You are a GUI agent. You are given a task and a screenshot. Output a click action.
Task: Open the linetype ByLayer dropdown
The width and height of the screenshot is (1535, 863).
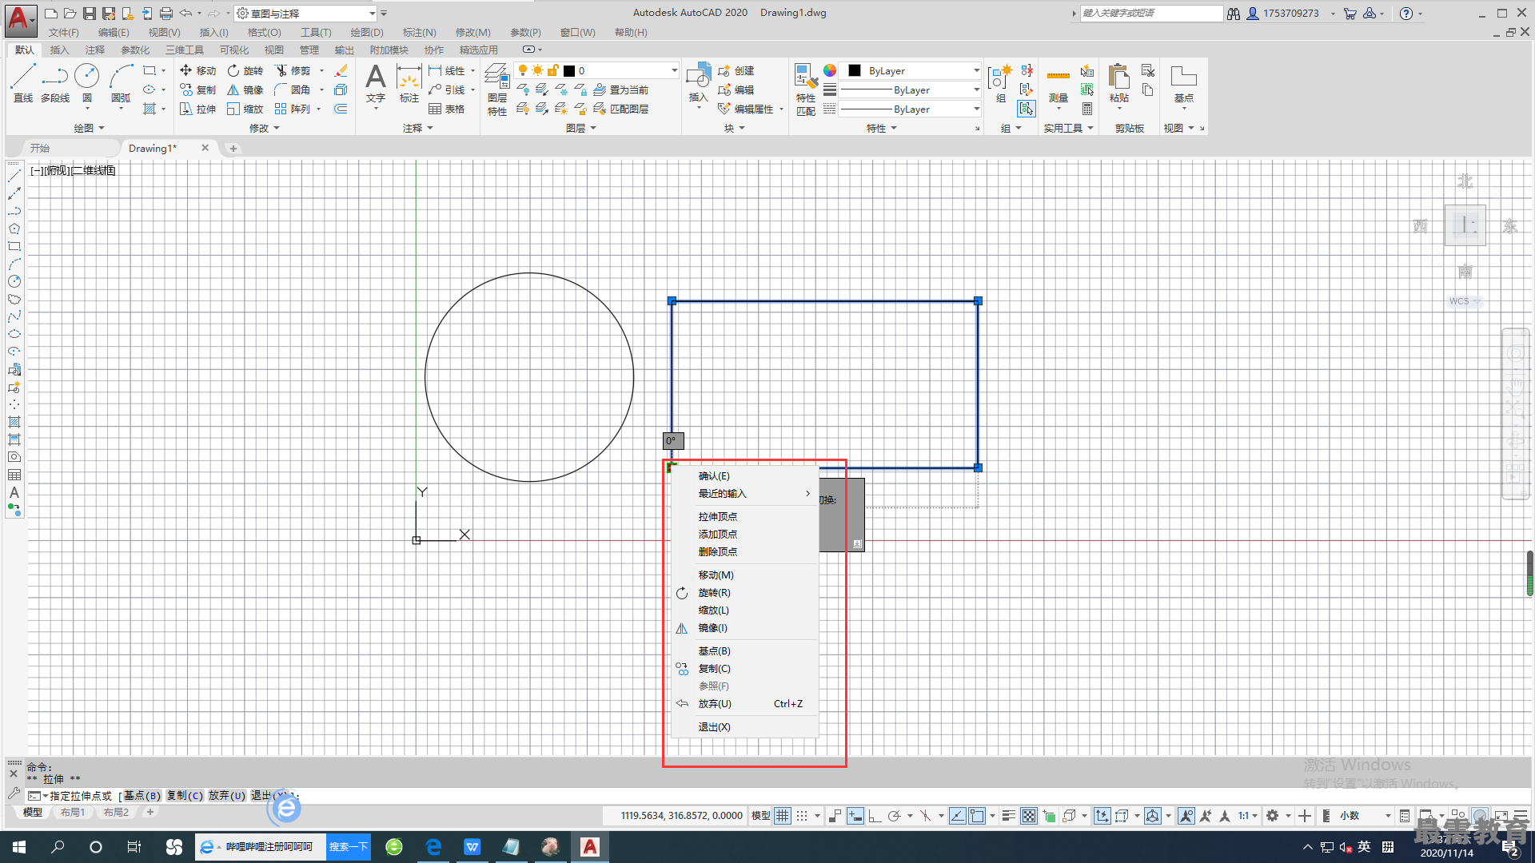click(x=911, y=109)
